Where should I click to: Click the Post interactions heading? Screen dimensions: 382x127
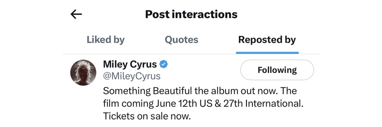[x=191, y=15]
